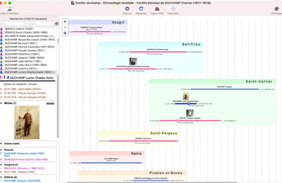Click the individuals list vertical scrollbar
This screenshot has width=282, height=183.
pos(58,41)
